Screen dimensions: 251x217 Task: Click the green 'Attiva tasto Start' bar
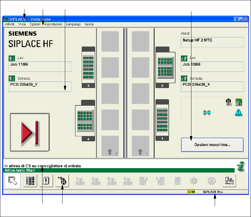(119, 170)
